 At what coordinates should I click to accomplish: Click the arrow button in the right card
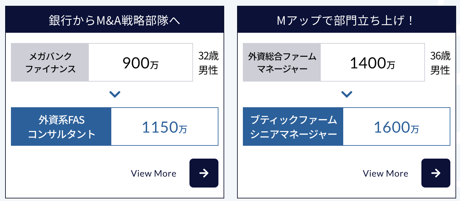tap(436, 173)
